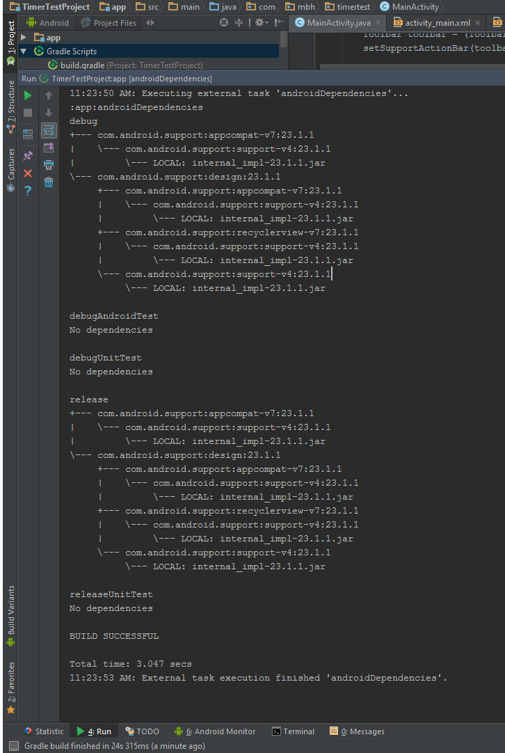Image resolution: width=505 pixels, height=753 pixels.
Task: Click the main breadcrumb
Action: click(184, 7)
